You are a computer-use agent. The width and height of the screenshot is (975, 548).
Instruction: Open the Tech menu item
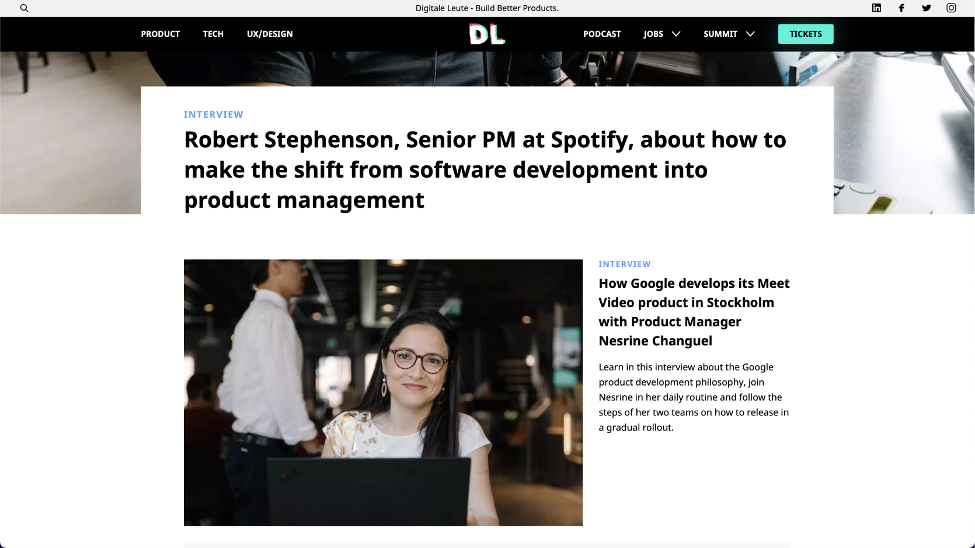click(213, 34)
